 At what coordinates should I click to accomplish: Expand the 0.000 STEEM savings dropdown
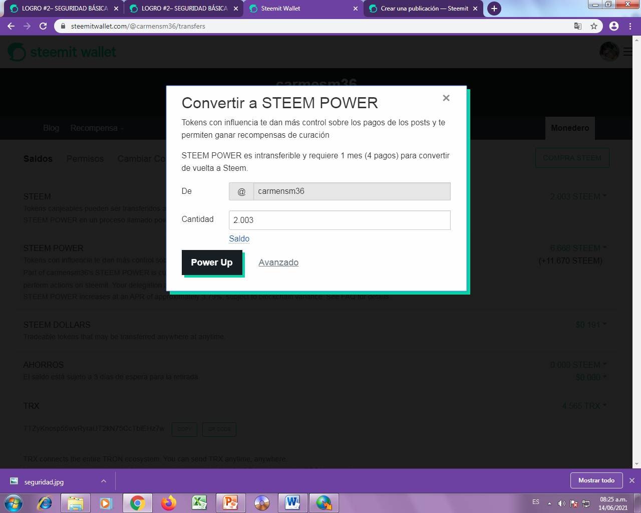578,365
